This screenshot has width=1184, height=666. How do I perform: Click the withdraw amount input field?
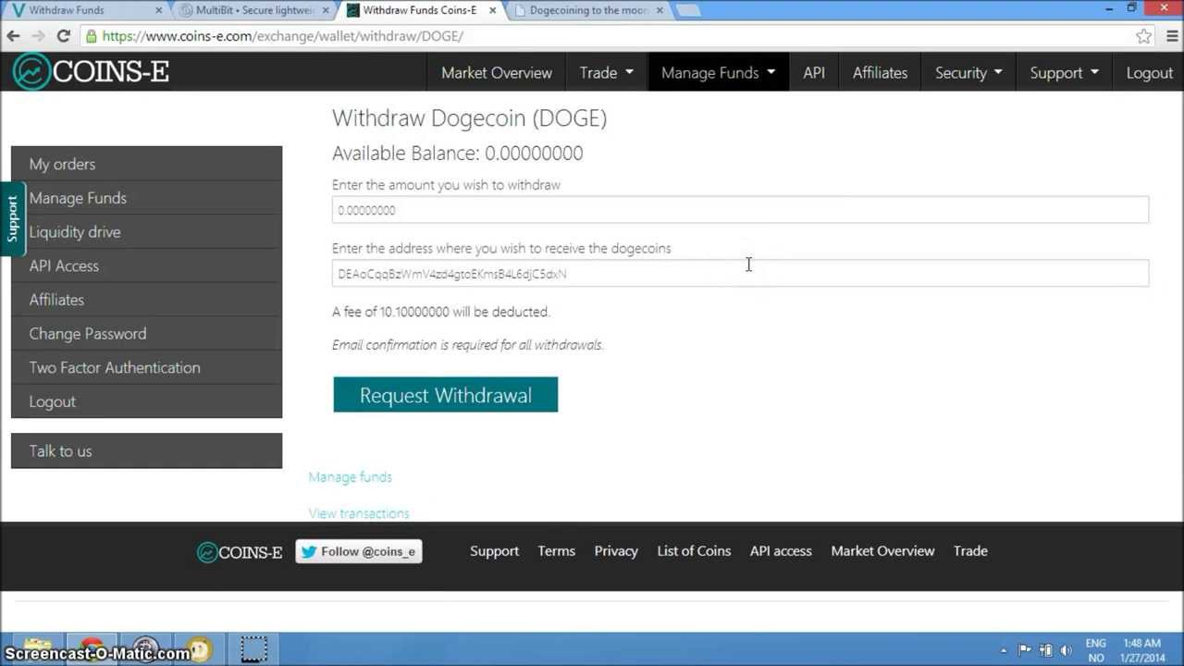740,210
